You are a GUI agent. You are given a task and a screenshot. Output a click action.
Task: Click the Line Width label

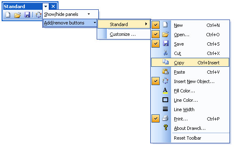point(184,110)
